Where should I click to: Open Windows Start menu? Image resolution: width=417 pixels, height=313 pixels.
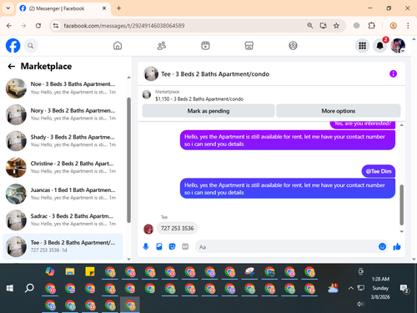click(10, 288)
